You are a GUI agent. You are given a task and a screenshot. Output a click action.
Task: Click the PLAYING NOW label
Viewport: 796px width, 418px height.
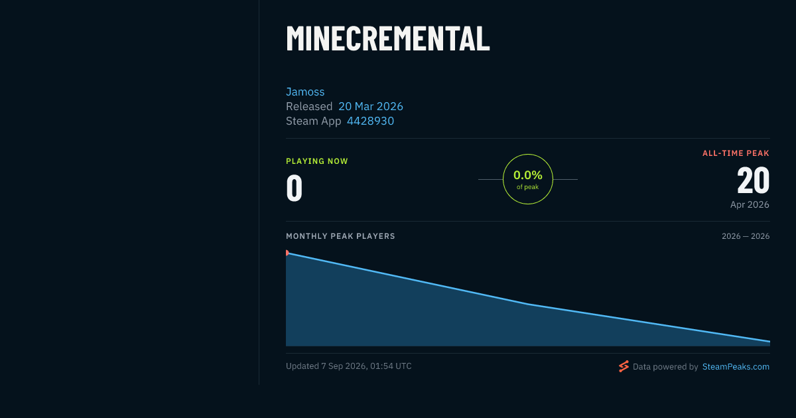(317, 161)
